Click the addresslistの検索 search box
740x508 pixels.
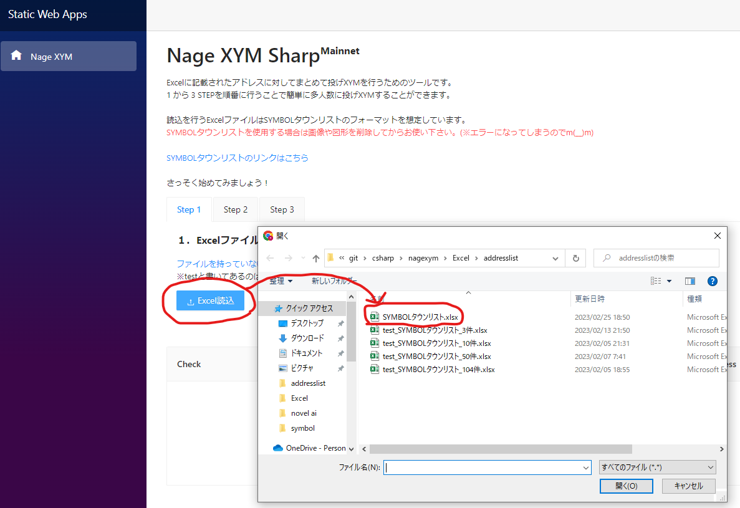coord(656,258)
